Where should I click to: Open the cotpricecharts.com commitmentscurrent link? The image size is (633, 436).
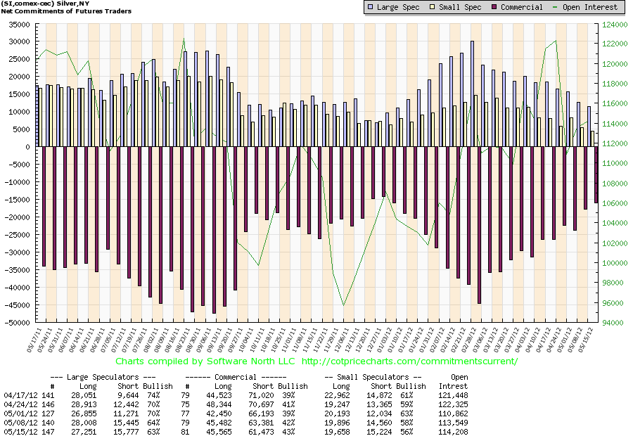pyautogui.click(x=410, y=361)
